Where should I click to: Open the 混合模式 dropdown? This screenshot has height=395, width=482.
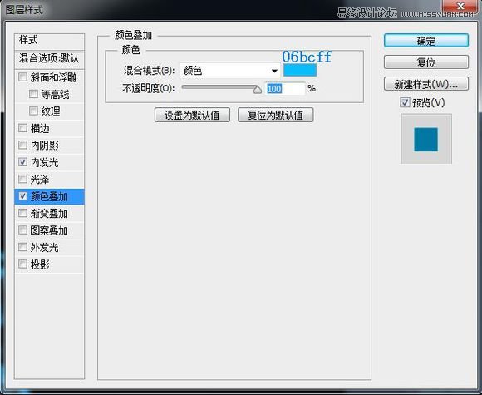pyautogui.click(x=229, y=71)
